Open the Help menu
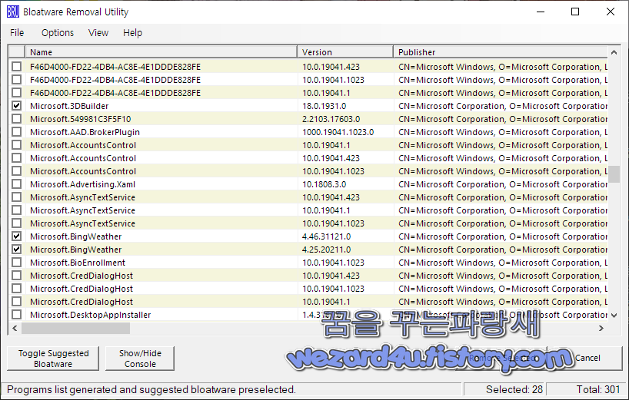The width and height of the screenshot is (629, 400). (x=132, y=33)
